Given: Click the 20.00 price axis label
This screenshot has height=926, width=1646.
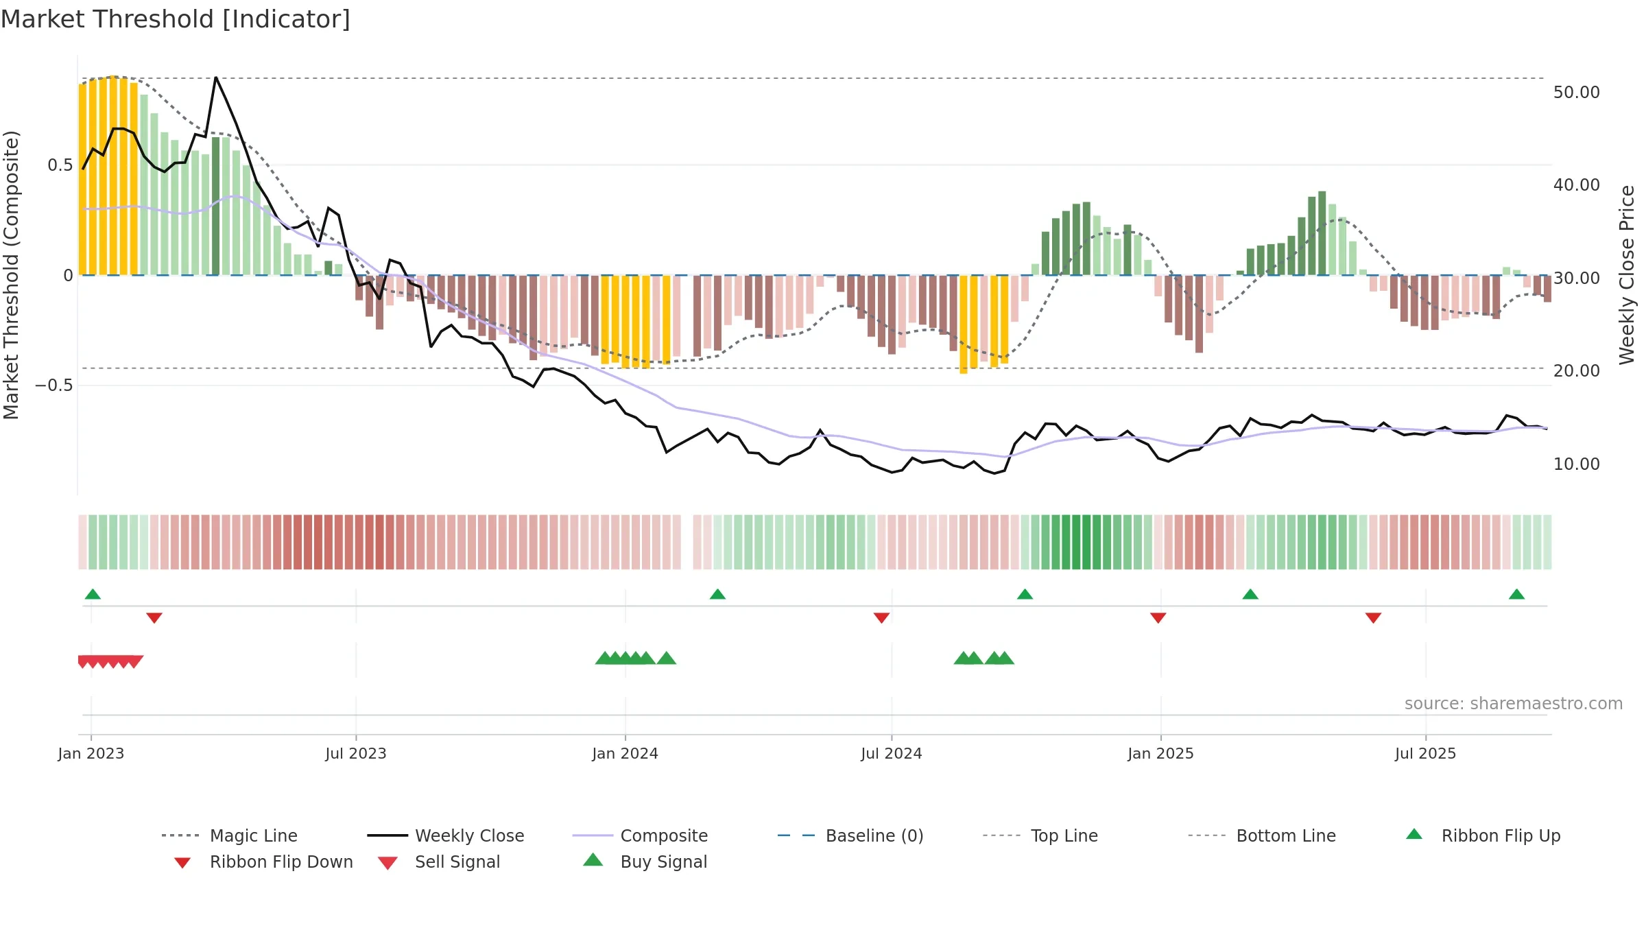Looking at the screenshot, I should [1576, 370].
